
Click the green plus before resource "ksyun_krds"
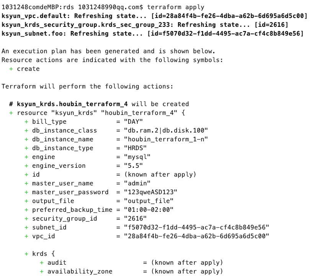11,113
